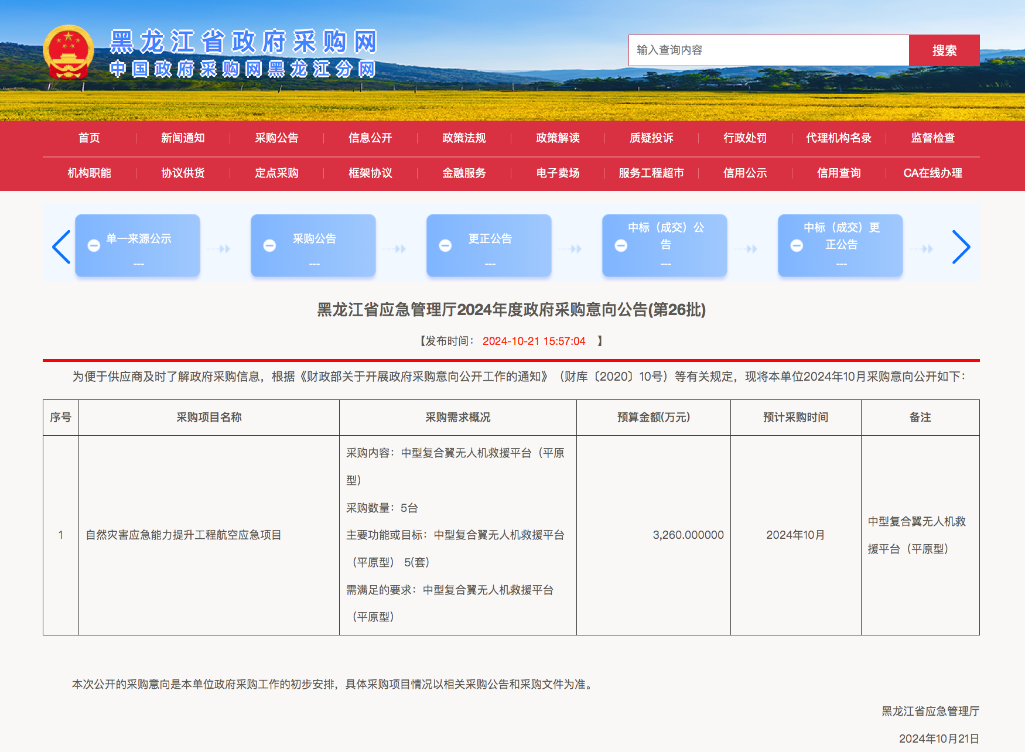
Task: Go to the 首页 menu item
Action: tap(89, 138)
